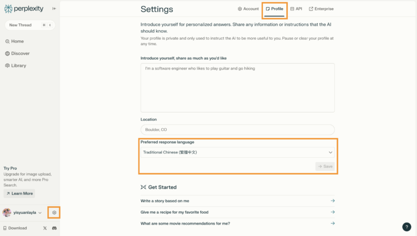The height and width of the screenshot is (236, 417).
Task: Switch to the Account tab
Action: (248, 9)
